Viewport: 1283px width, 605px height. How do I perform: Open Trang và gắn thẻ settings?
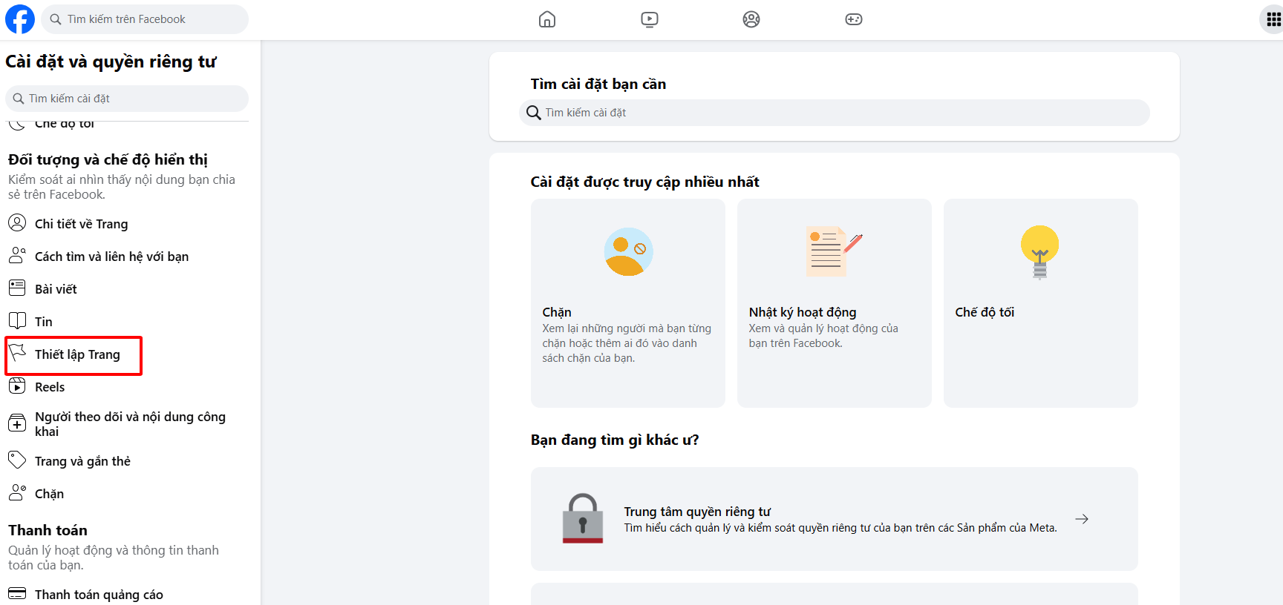click(x=82, y=461)
